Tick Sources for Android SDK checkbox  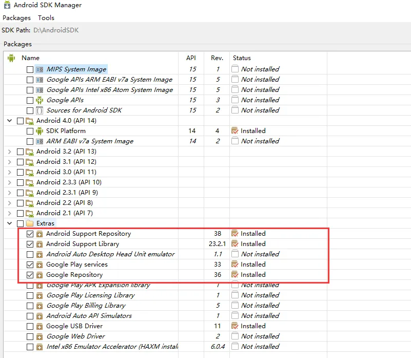click(x=30, y=110)
